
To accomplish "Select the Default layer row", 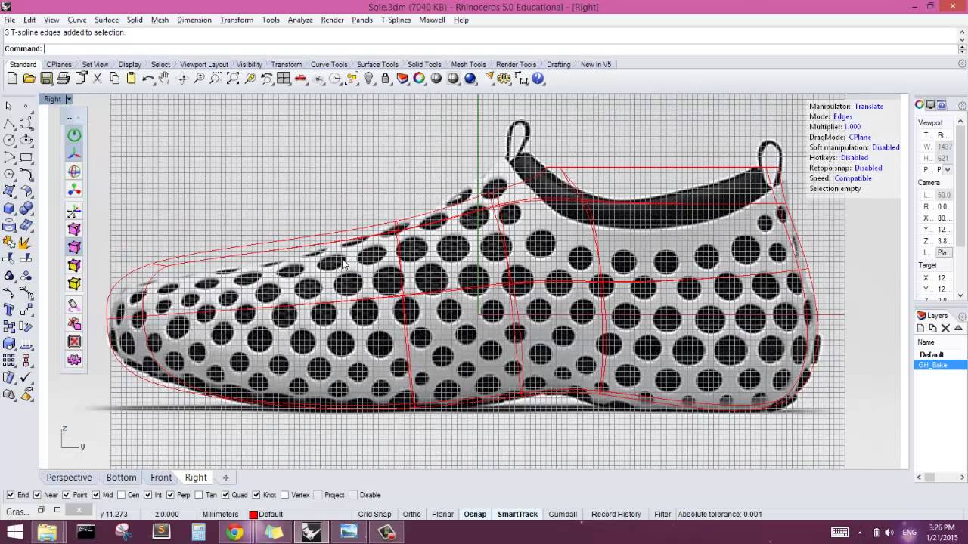I will coord(941,354).
